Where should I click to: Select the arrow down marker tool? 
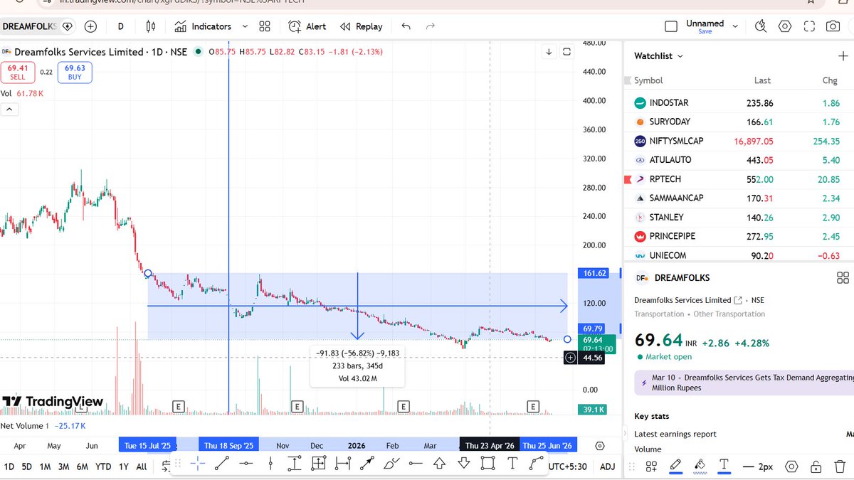coord(463,464)
